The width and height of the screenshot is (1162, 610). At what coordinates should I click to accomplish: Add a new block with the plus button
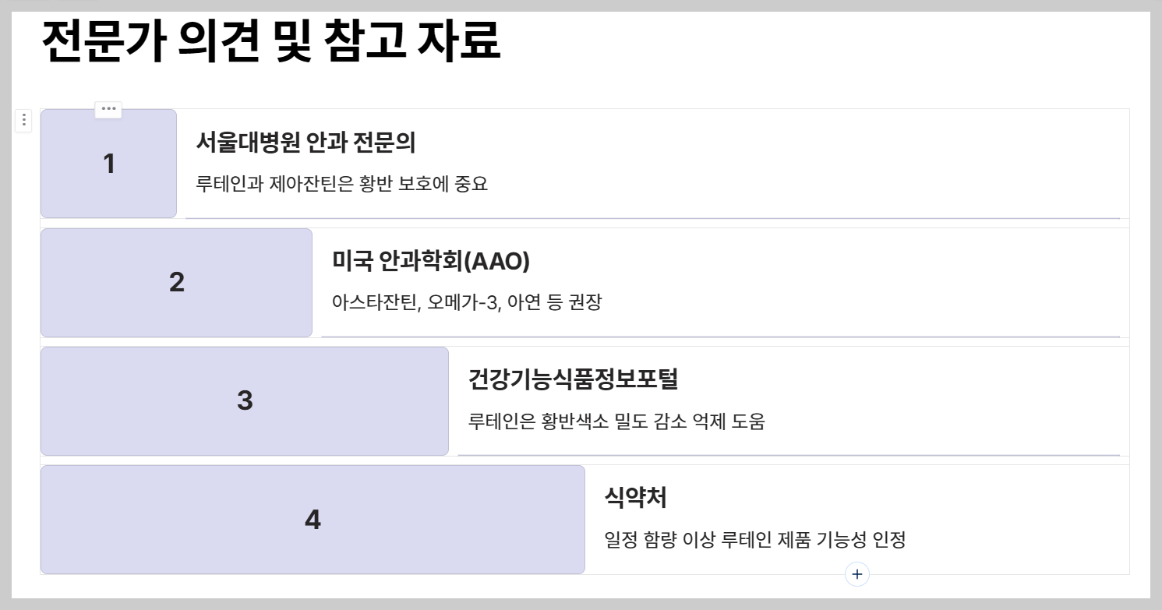856,575
